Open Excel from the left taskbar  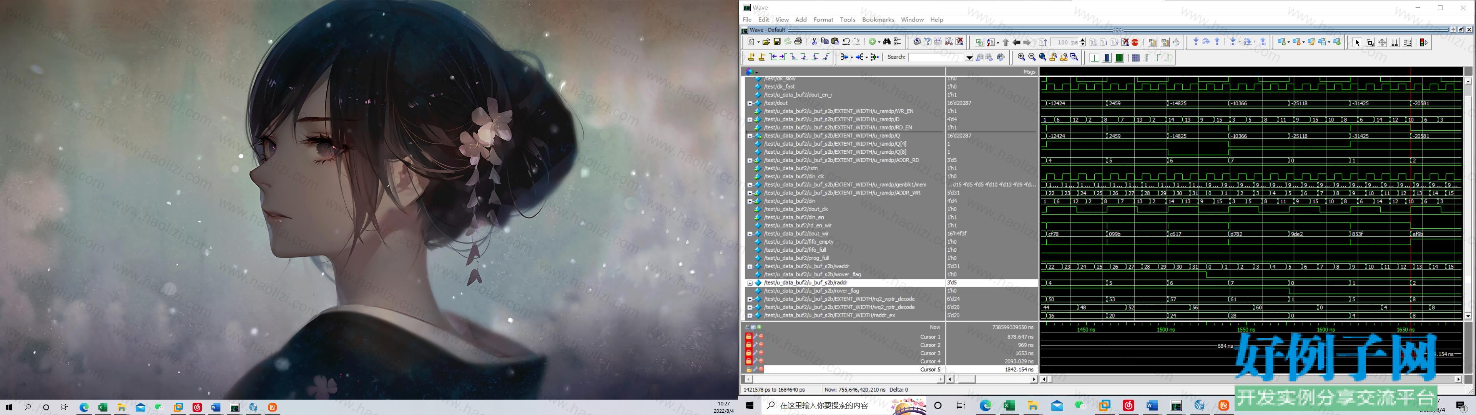(x=103, y=408)
